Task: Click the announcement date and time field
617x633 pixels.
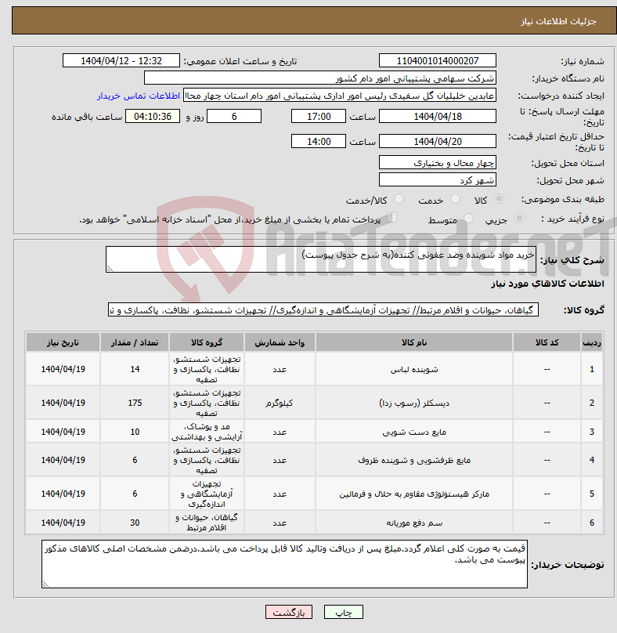Action: coord(121,61)
